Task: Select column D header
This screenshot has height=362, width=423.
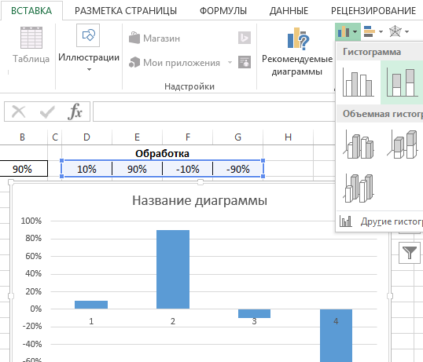Action: point(86,137)
